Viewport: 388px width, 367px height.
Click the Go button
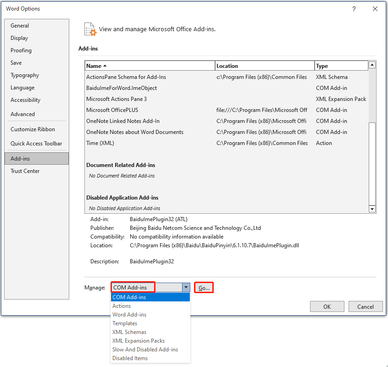pyautogui.click(x=204, y=287)
